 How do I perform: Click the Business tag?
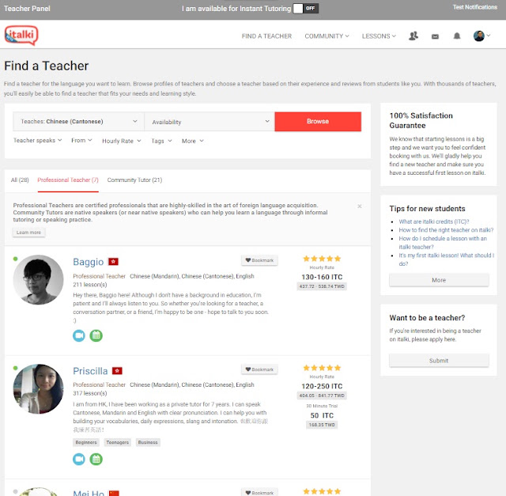click(x=148, y=442)
